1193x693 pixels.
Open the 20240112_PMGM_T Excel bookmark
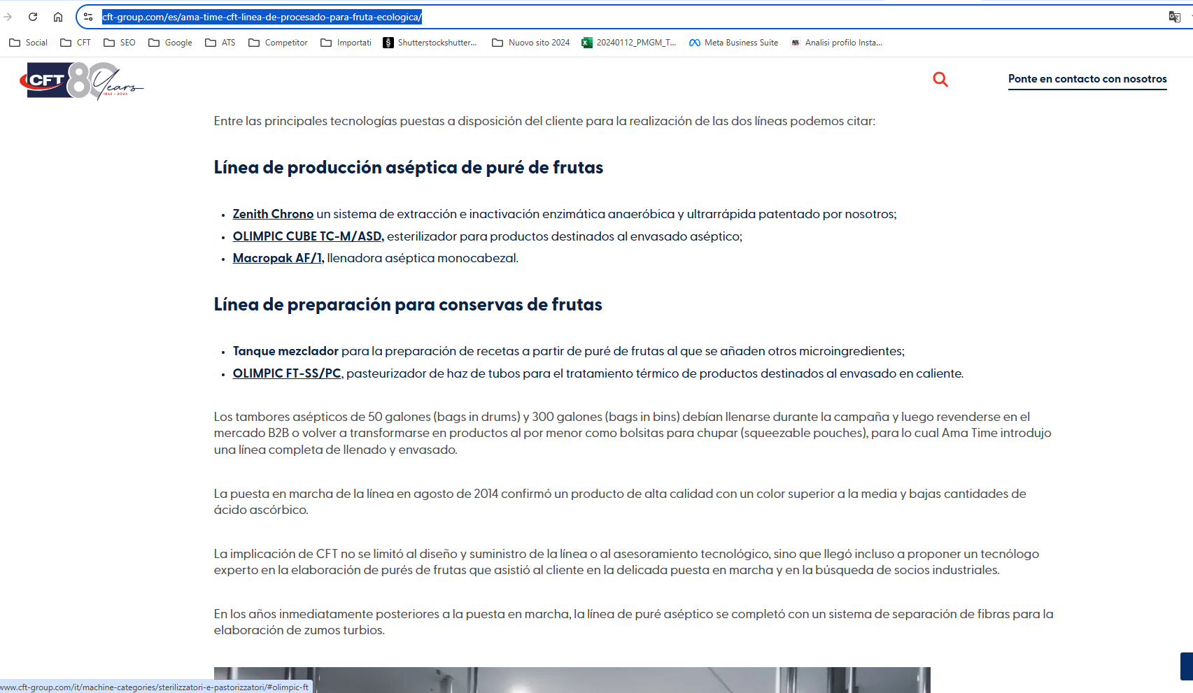pyautogui.click(x=629, y=43)
